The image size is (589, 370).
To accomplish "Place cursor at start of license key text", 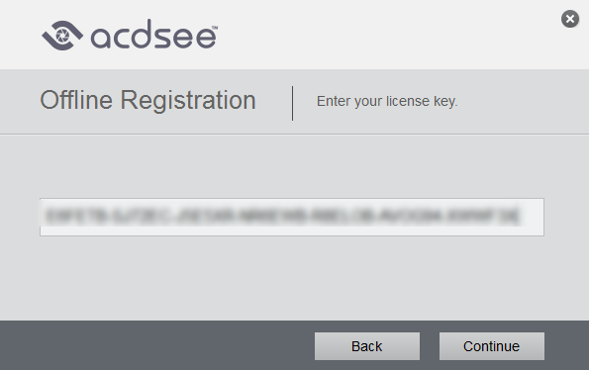I will click(x=47, y=217).
